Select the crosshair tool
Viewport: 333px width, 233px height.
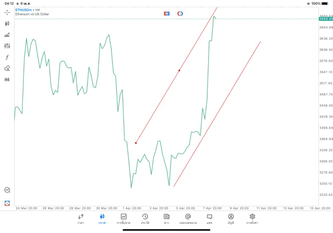[x=7, y=12]
